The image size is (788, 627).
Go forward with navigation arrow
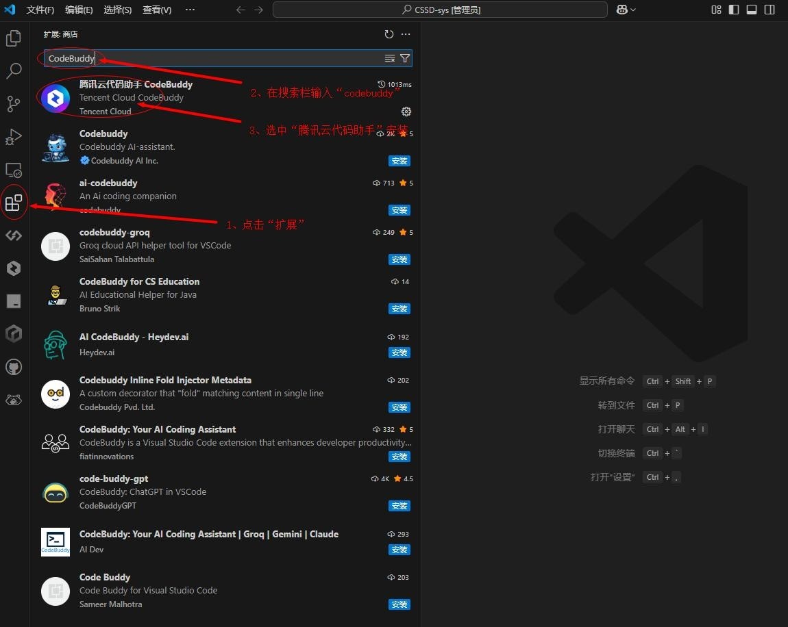258,10
